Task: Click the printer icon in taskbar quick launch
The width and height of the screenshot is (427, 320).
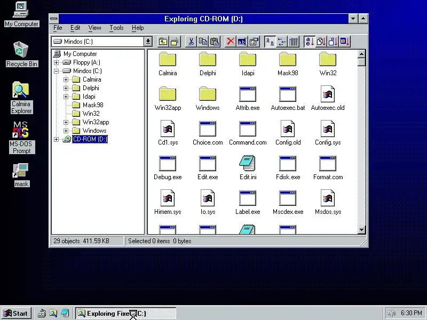Action: click(42, 313)
